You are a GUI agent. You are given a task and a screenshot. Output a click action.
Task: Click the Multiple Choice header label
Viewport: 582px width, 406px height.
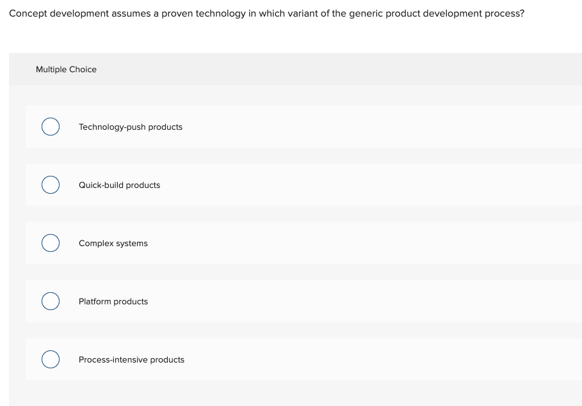66,69
